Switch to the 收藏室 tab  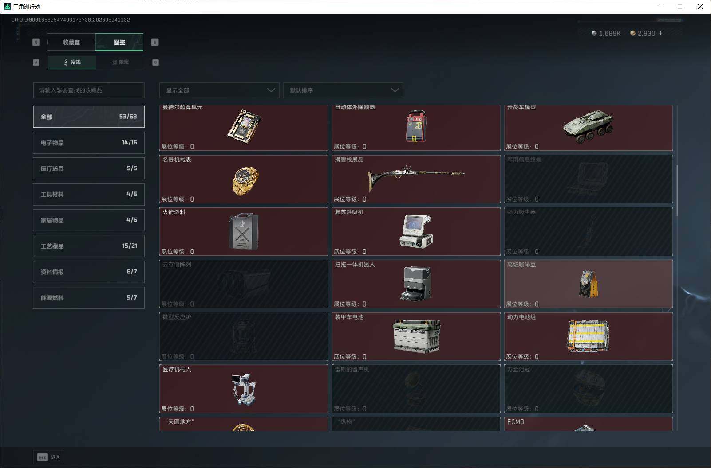tap(71, 42)
